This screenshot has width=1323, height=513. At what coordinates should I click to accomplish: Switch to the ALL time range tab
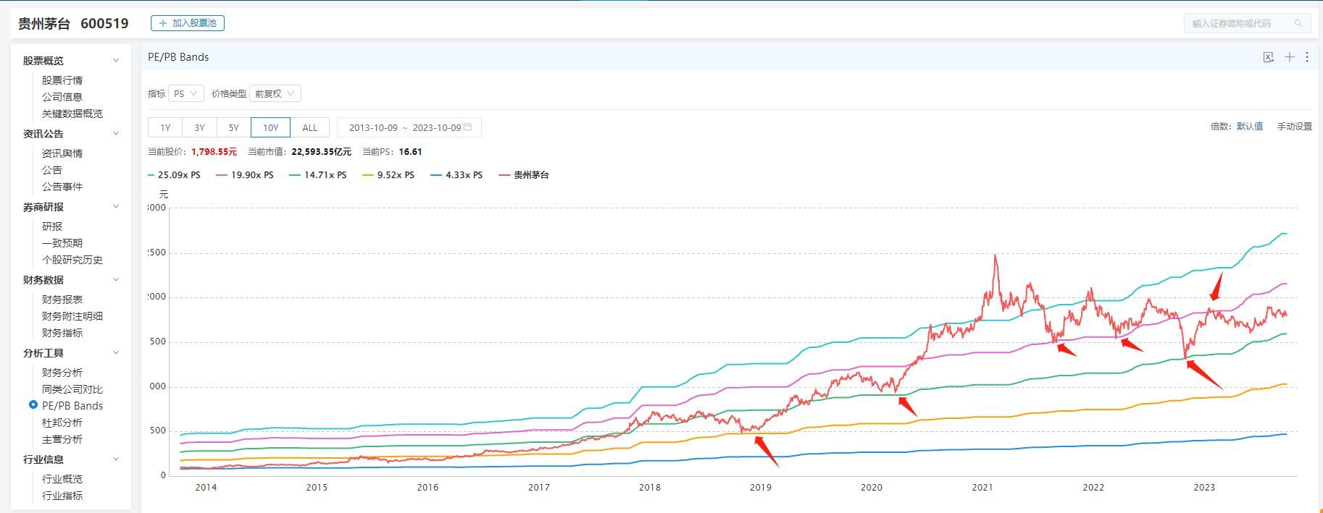309,127
